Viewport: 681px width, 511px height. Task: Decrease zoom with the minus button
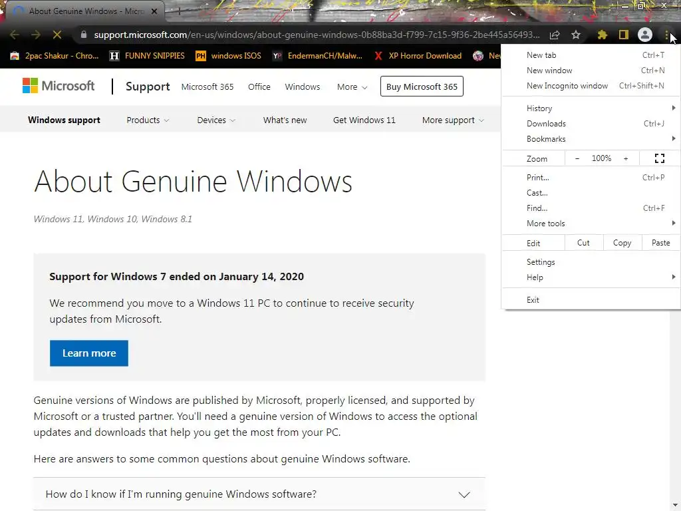(577, 158)
